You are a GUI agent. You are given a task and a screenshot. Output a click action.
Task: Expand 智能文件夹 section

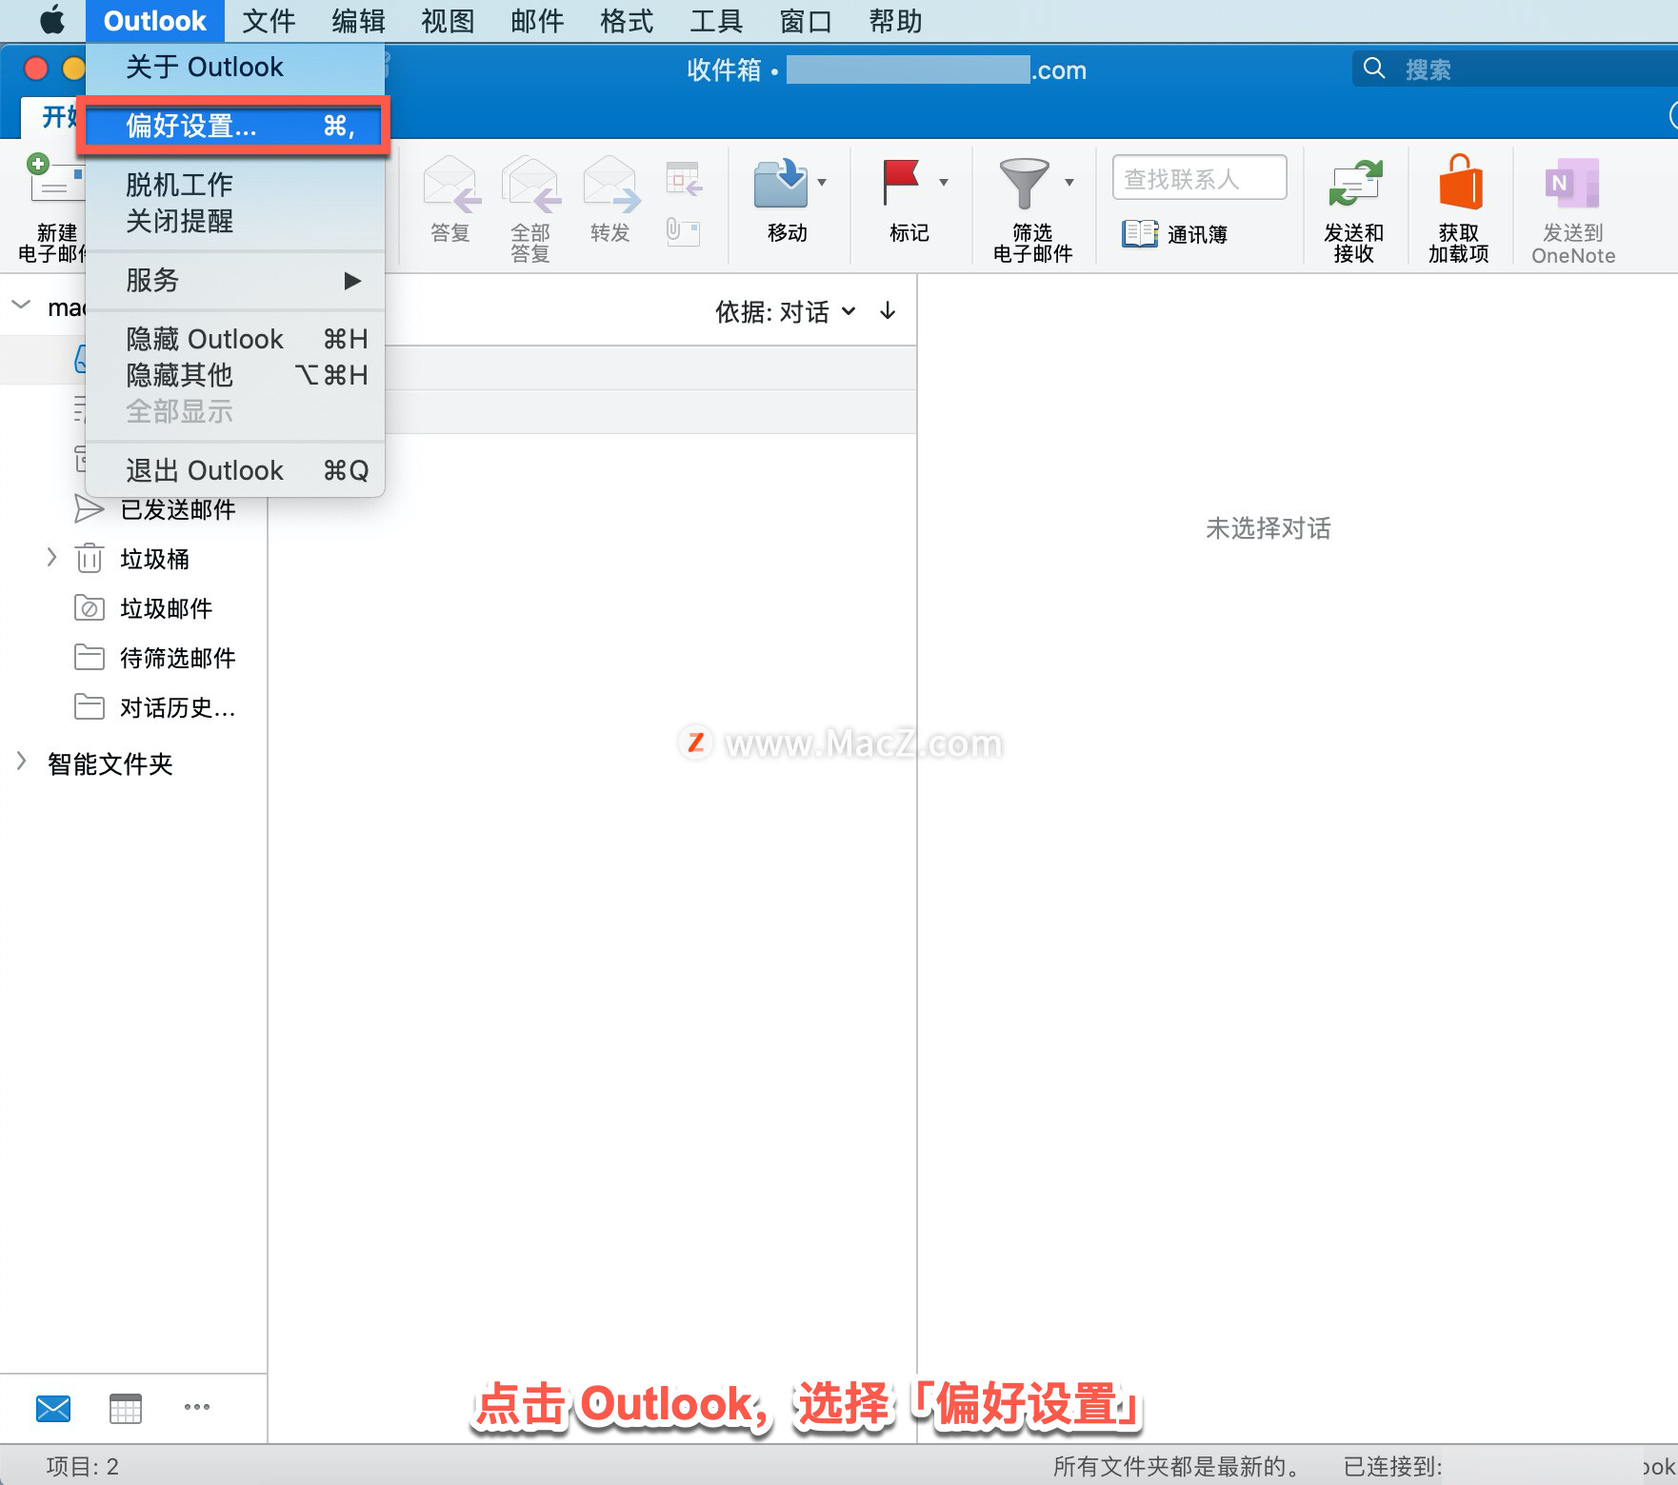point(21,762)
